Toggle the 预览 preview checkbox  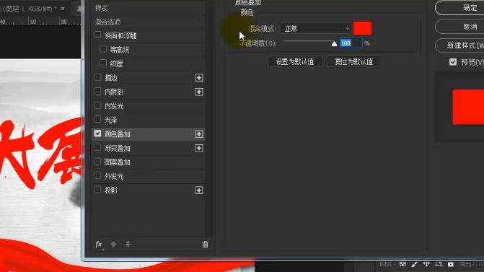coord(453,62)
